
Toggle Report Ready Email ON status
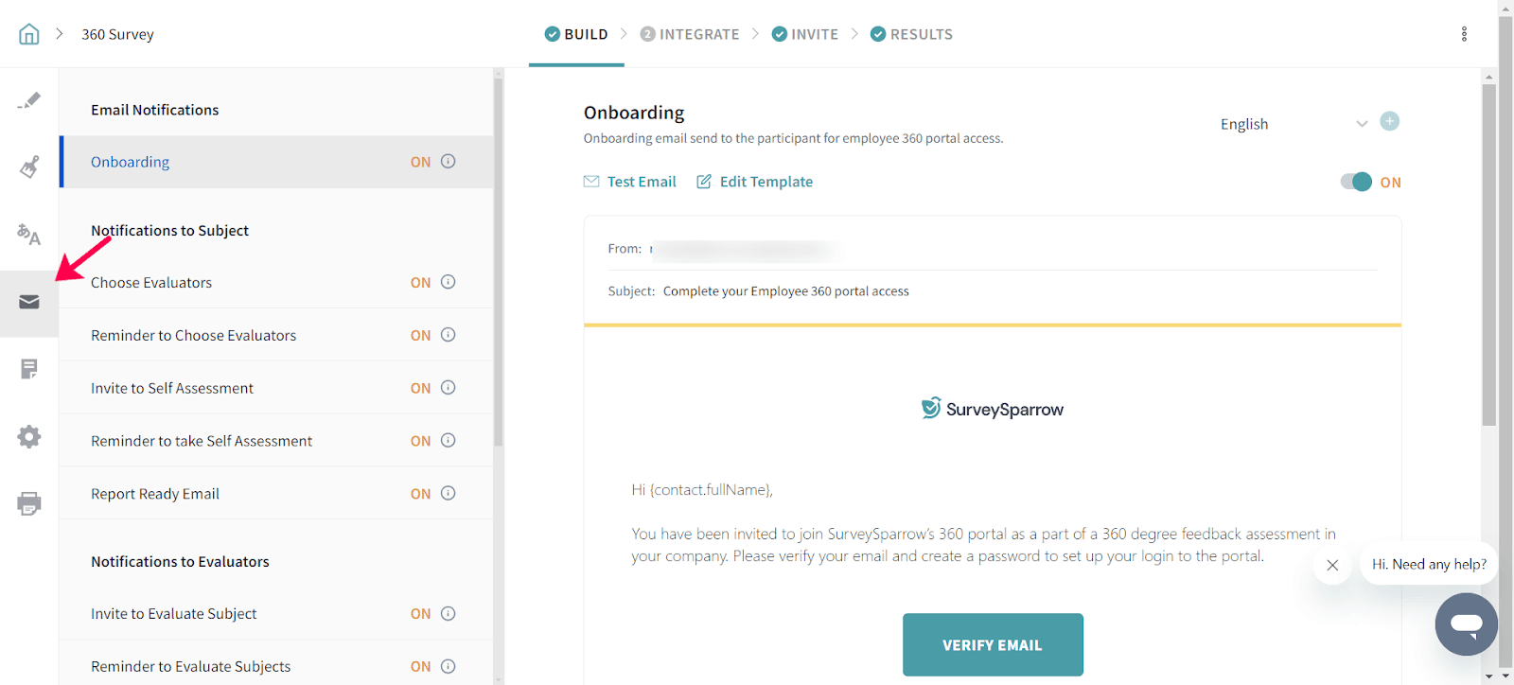[420, 494]
